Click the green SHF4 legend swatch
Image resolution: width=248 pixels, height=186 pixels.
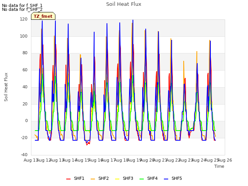[x=141, y=179]
